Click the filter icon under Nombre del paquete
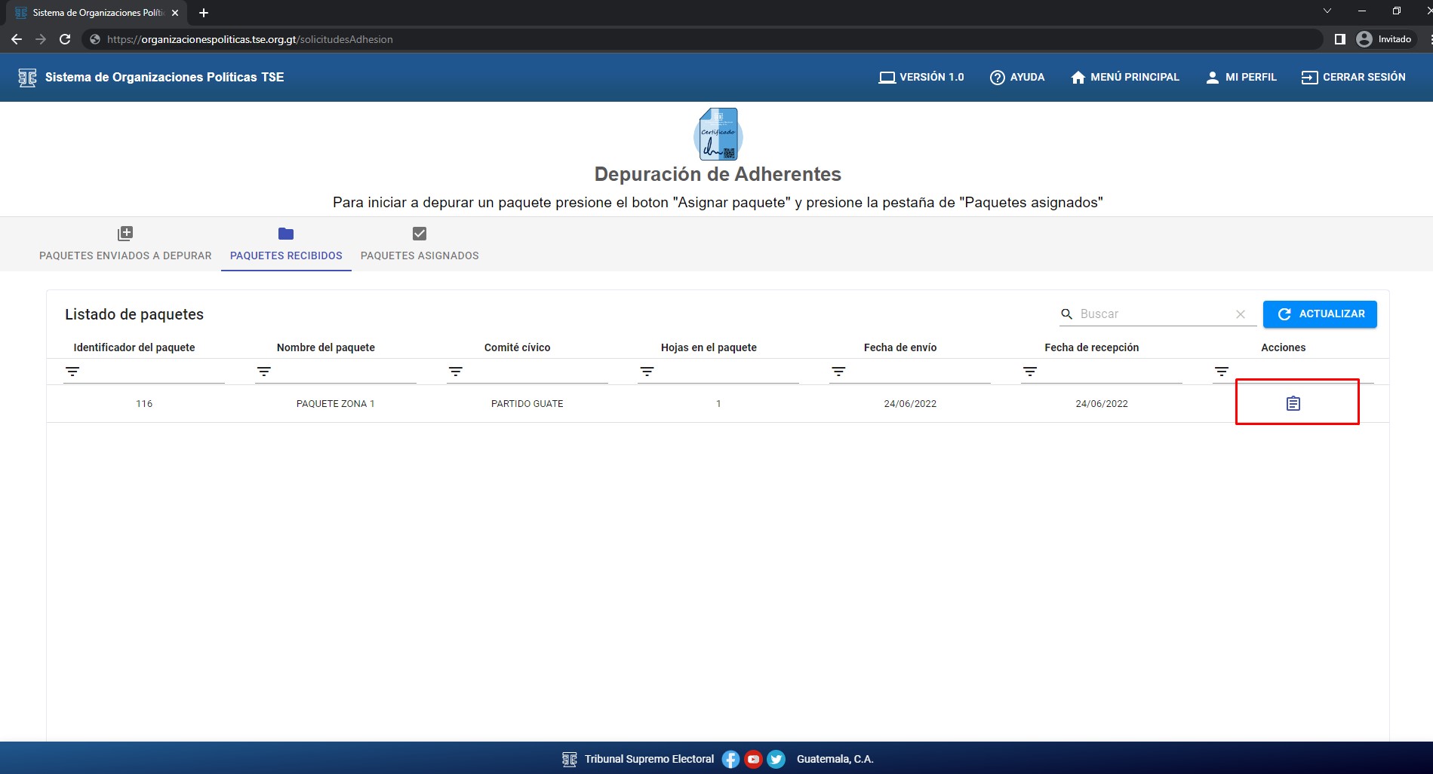This screenshot has height=774, width=1433. click(264, 372)
